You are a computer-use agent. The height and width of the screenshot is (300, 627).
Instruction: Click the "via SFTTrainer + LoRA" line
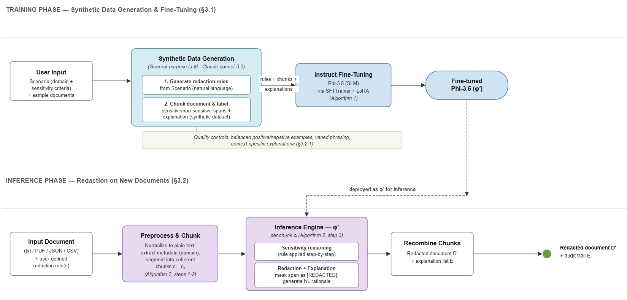click(x=343, y=91)
